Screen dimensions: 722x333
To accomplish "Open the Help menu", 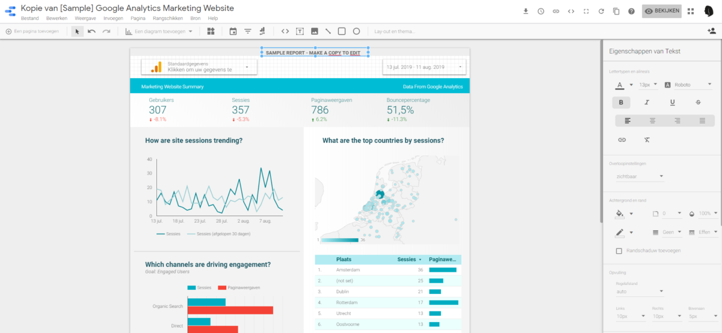I will coord(213,19).
